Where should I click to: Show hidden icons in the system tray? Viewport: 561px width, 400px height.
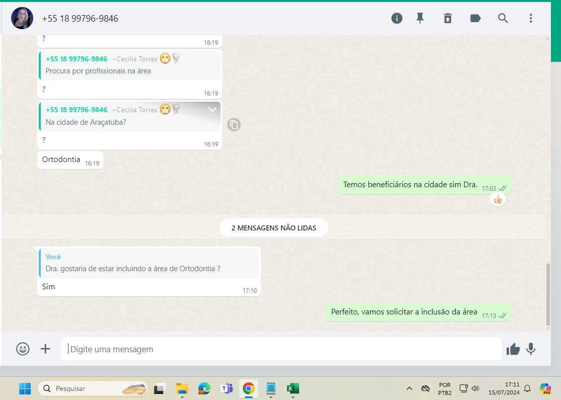pos(409,388)
